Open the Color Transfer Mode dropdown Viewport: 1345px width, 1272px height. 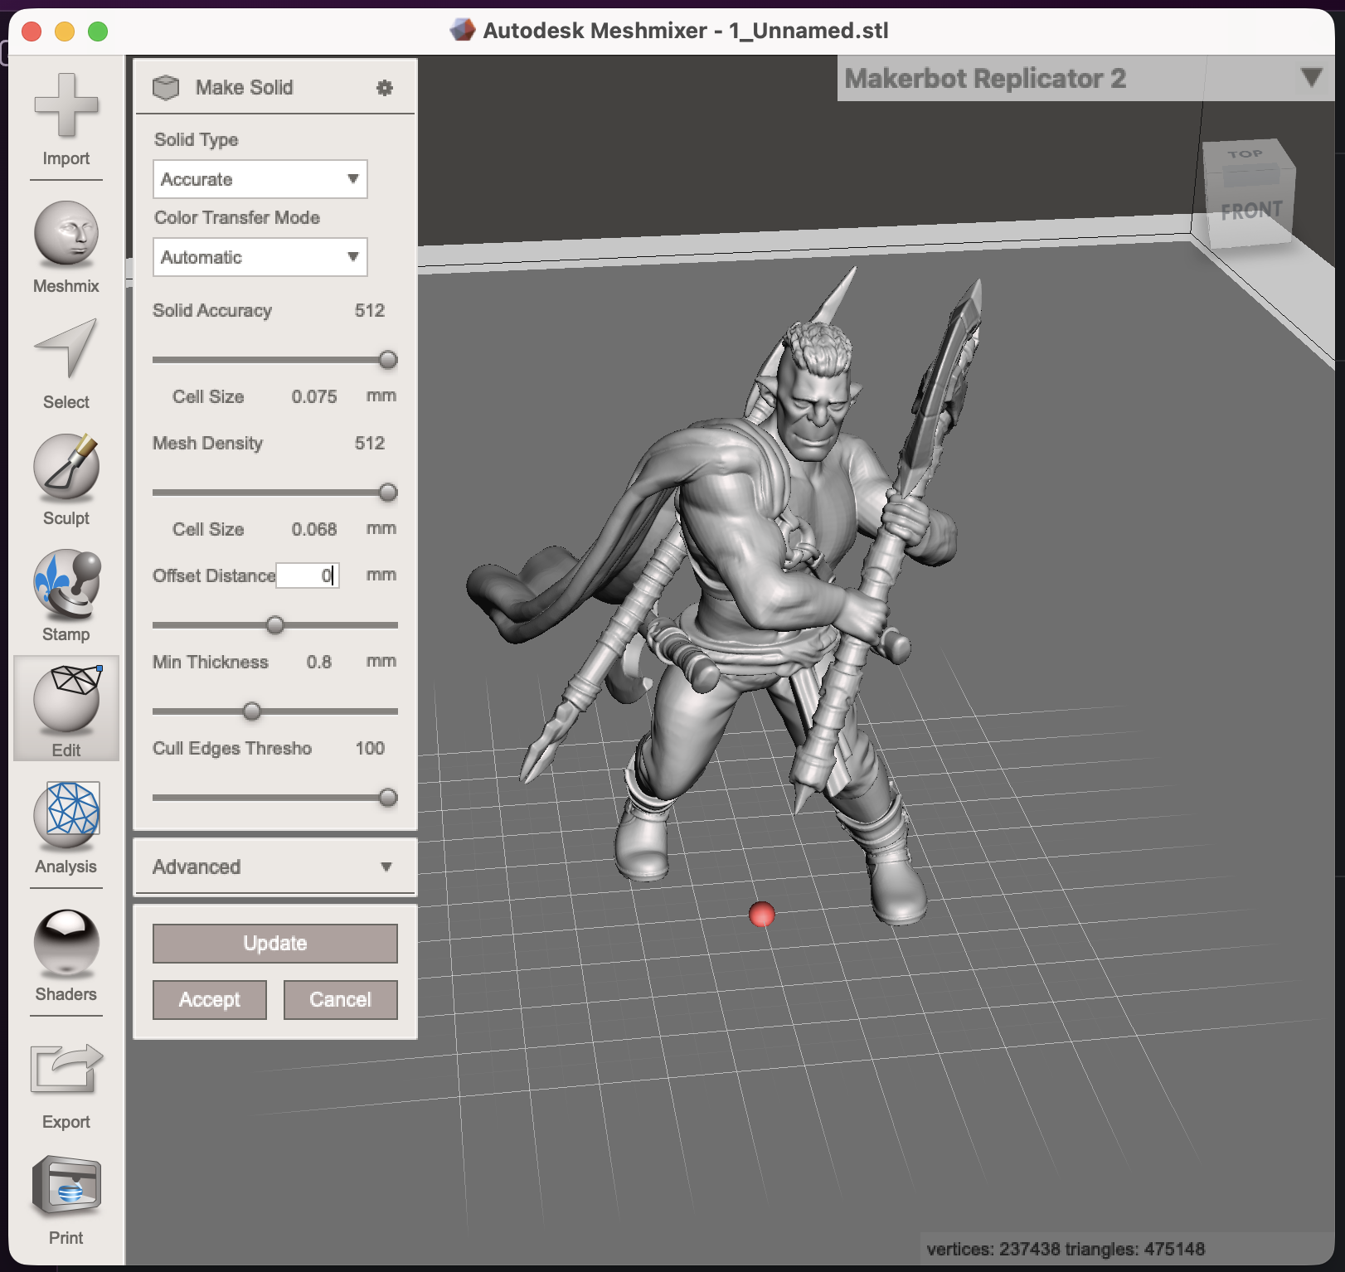pos(260,257)
